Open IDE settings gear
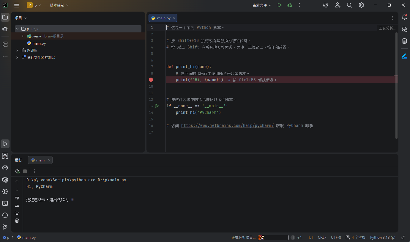Screen dimensions: 410x242 pos(361,5)
